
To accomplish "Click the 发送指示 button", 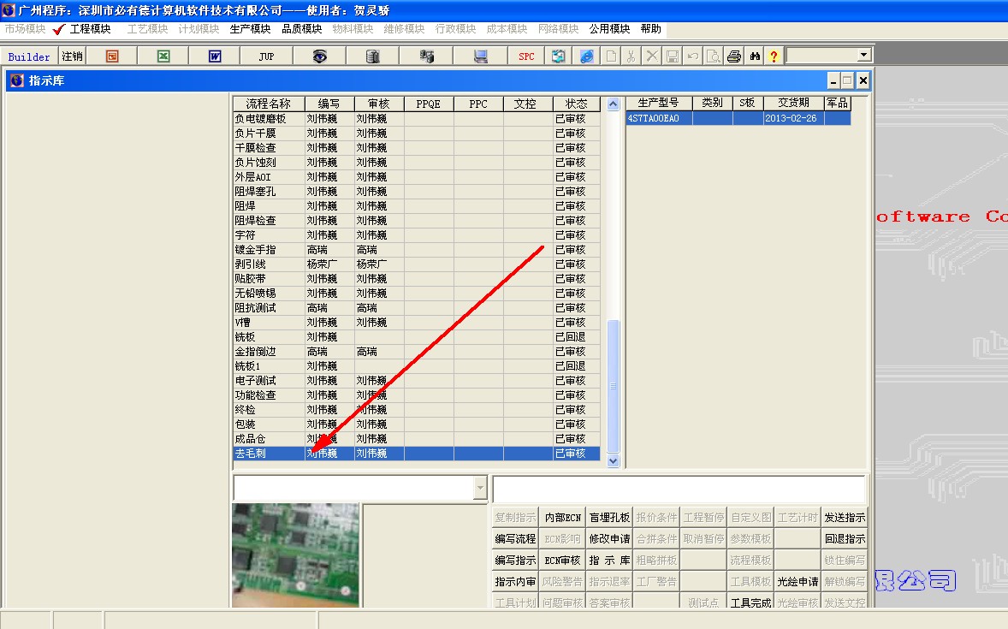I will click(845, 517).
